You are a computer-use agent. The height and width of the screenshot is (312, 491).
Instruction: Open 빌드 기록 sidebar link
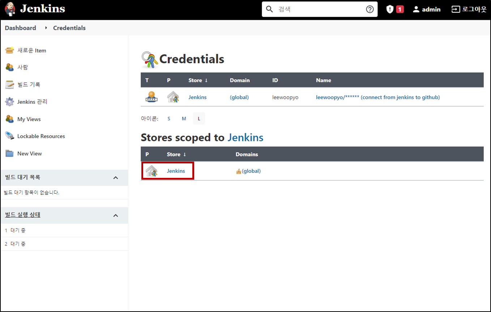29,85
